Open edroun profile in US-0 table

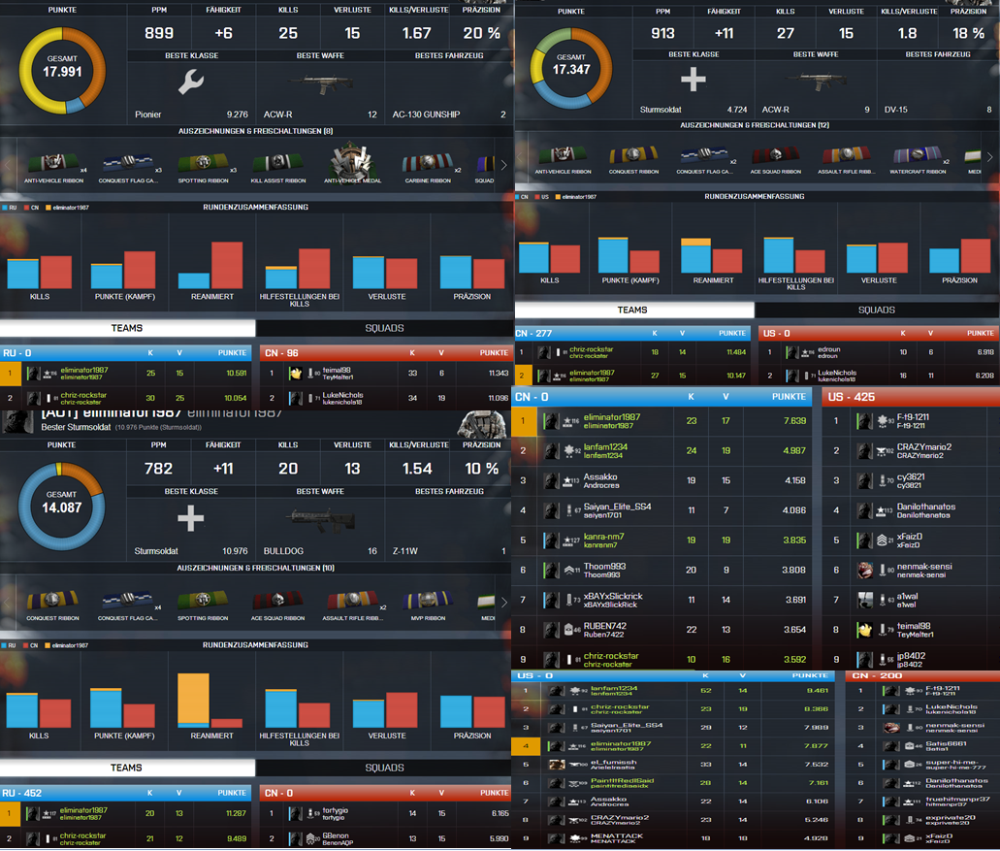(829, 352)
